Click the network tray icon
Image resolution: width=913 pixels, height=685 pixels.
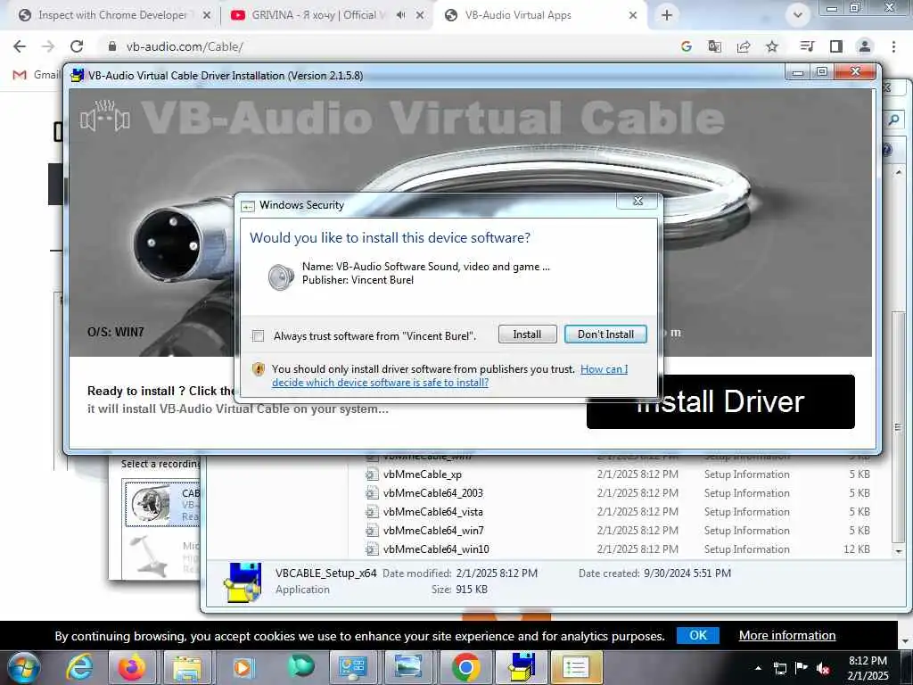coord(779,668)
